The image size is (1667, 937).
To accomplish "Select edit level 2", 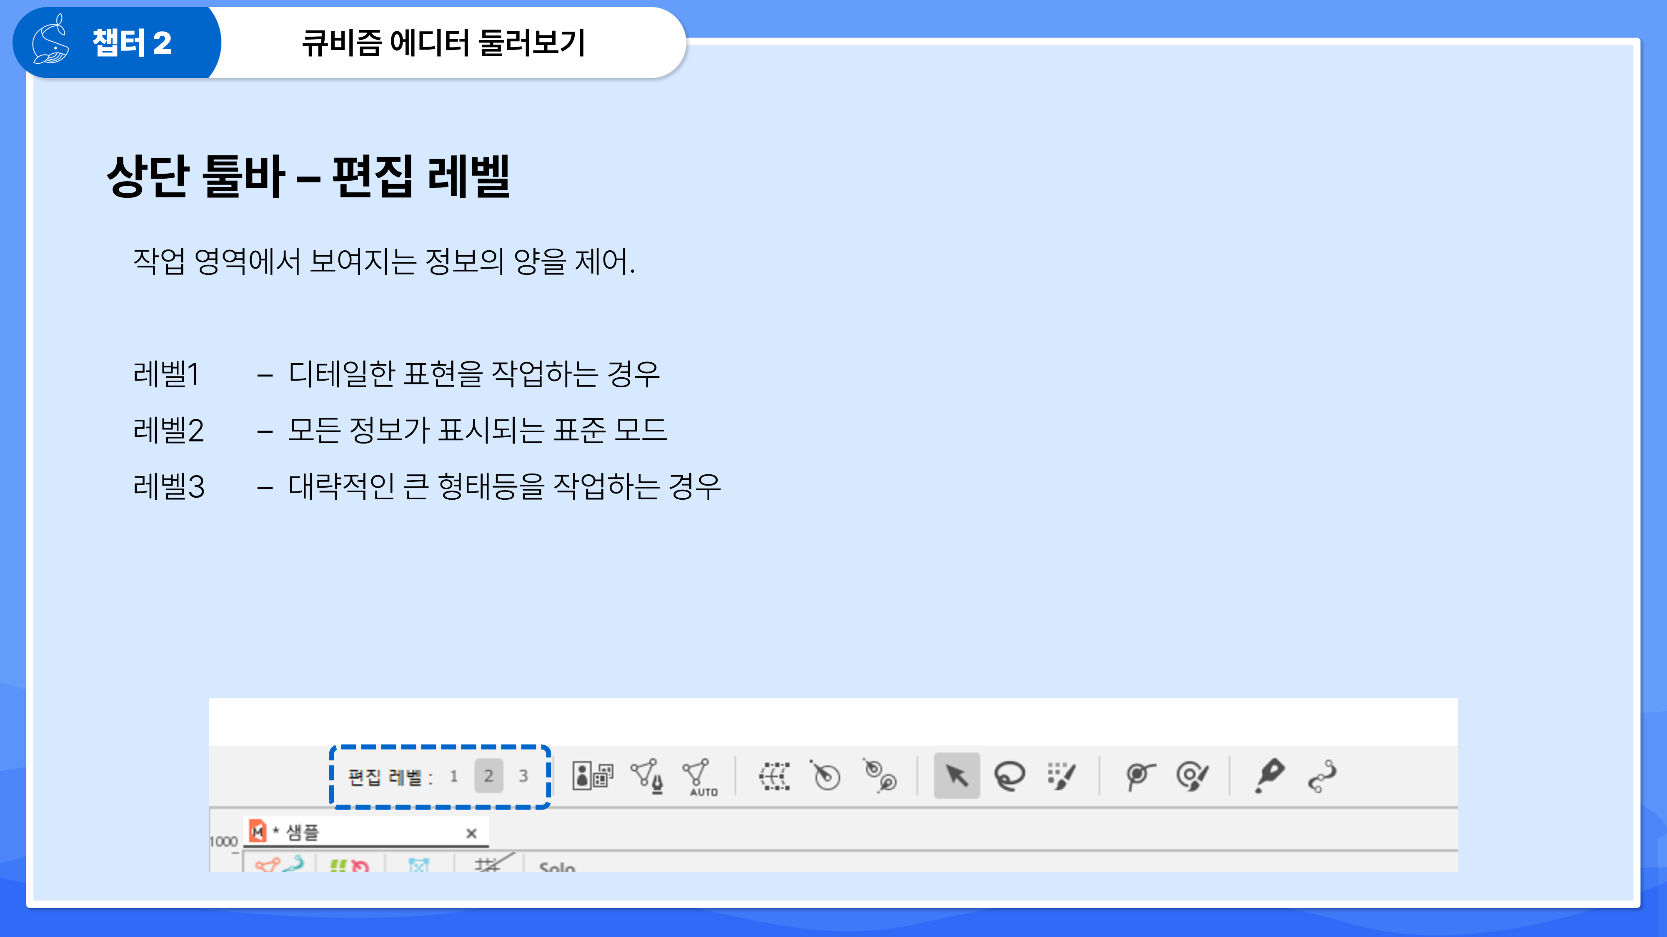I will click(488, 776).
